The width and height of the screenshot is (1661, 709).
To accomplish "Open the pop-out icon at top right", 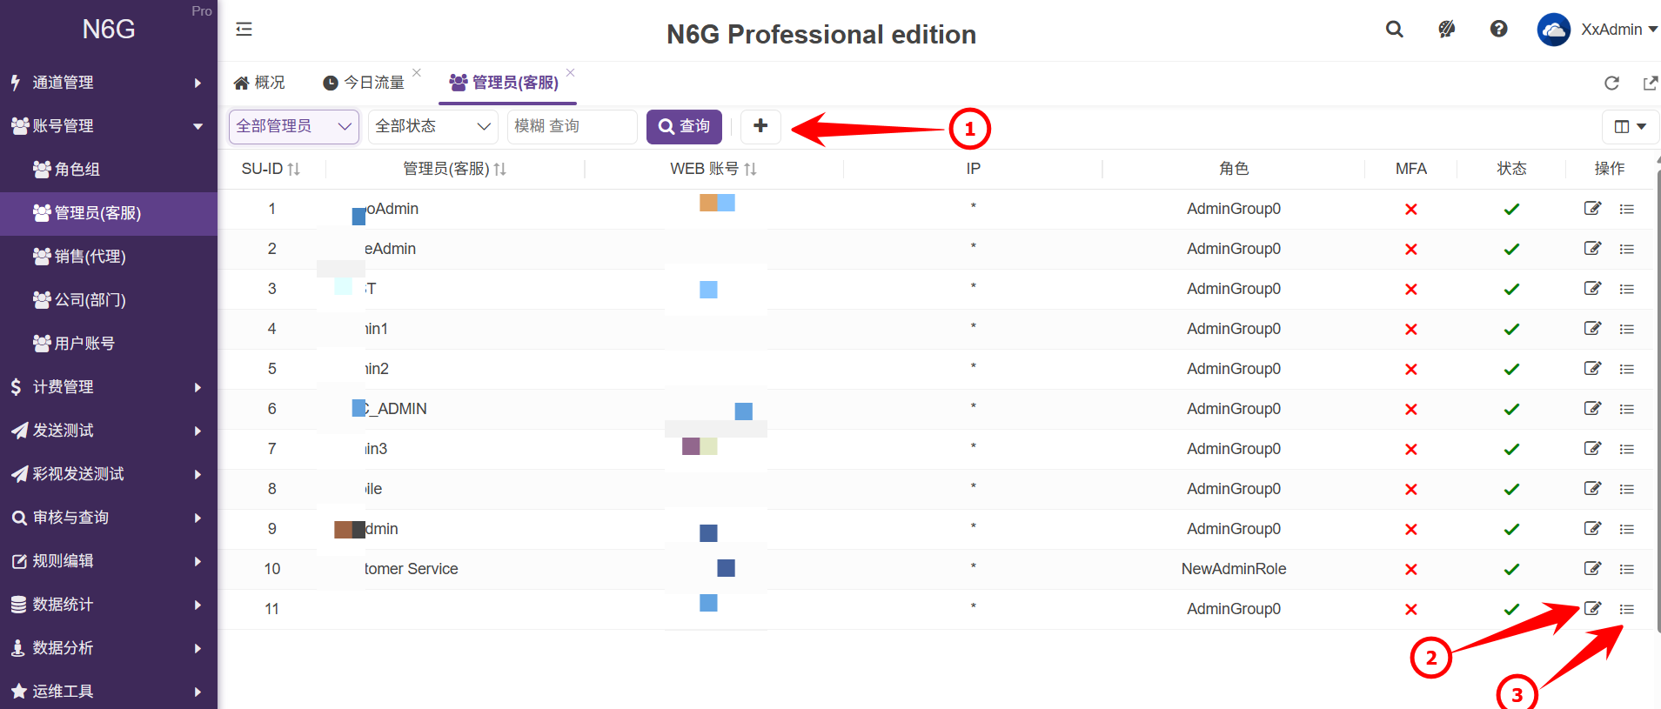I will point(1650,84).
